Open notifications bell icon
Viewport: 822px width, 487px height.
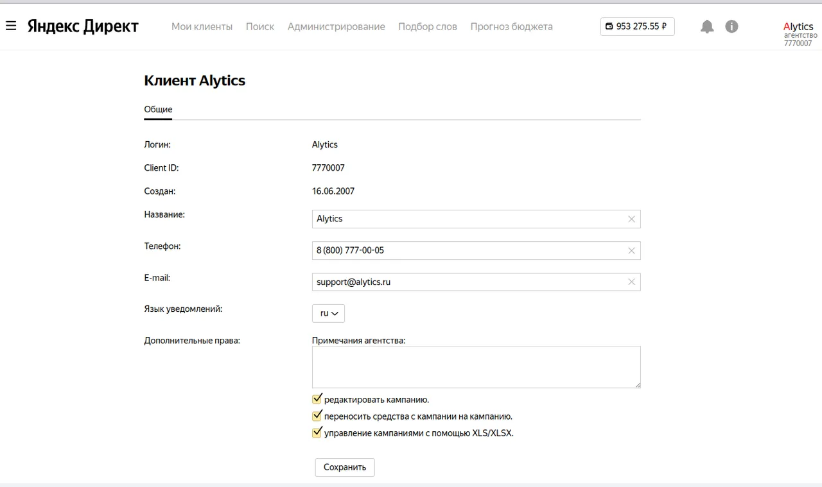707,26
